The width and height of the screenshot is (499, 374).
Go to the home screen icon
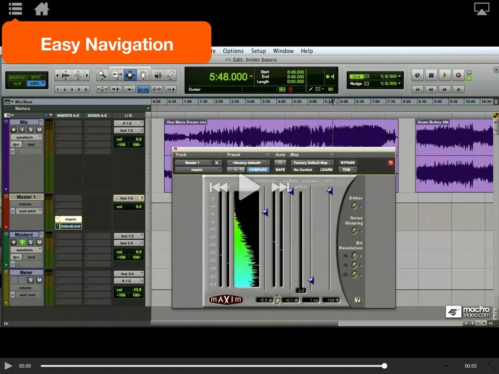pos(42,9)
